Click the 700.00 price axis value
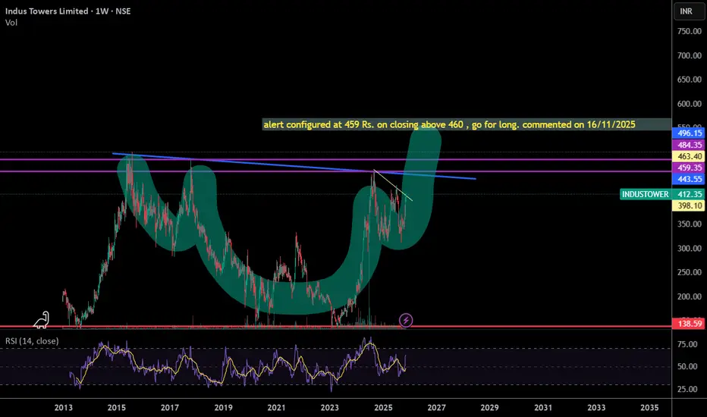This screenshot has height=417, width=707. click(690, 55)
